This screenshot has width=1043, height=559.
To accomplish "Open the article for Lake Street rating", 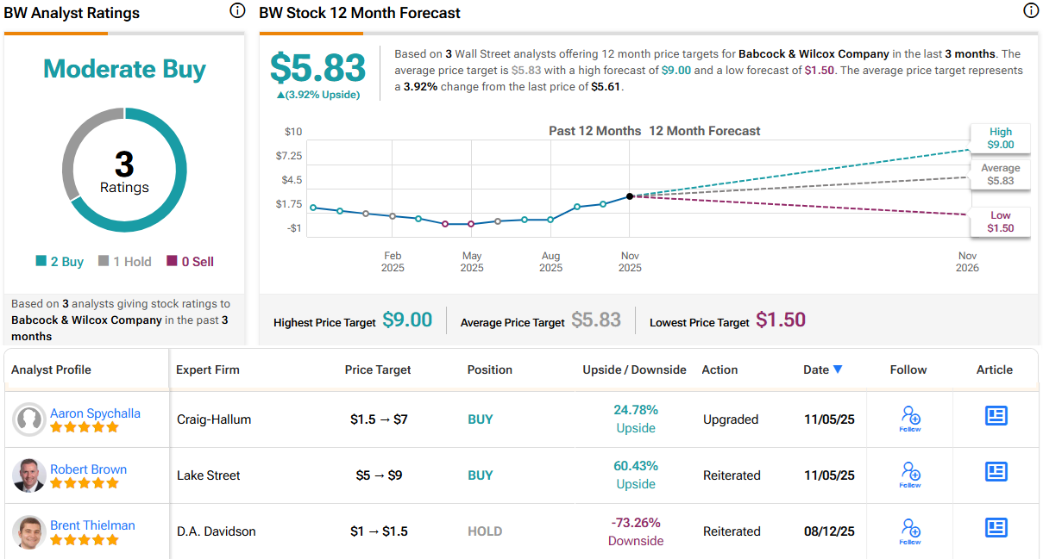I will (x=996, y=472).
